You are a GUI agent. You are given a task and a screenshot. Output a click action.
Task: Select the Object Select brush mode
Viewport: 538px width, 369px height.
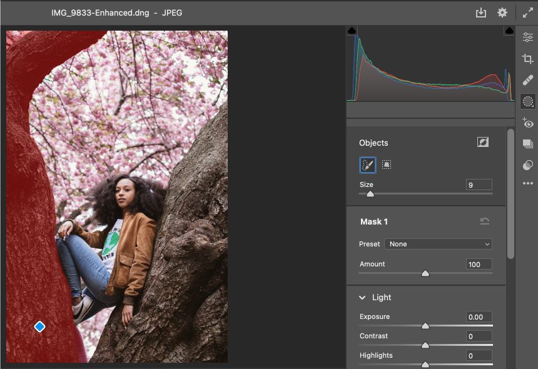tap(367, 164)
